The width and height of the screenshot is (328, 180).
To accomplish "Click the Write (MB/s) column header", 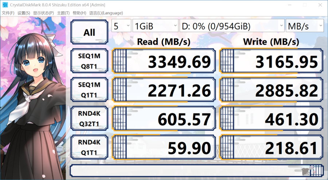I will coord(271,42).
